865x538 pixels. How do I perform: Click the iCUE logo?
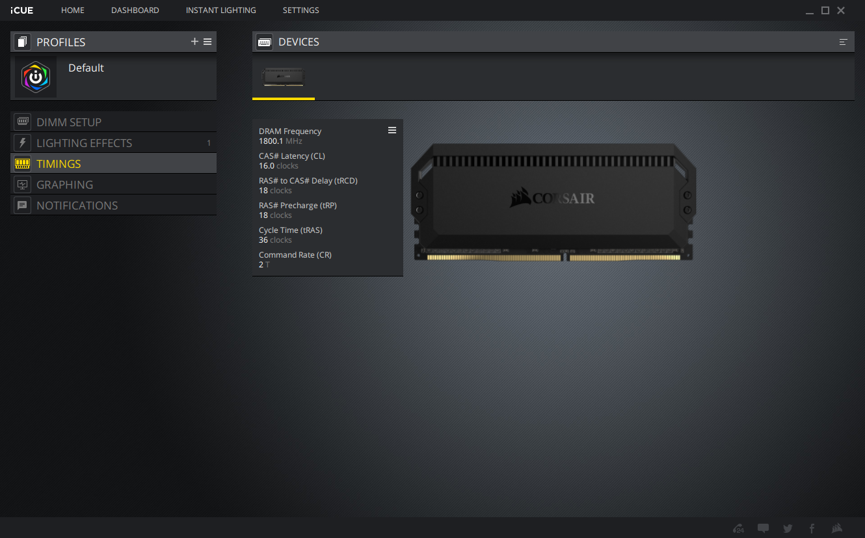[x=21, y=10]
